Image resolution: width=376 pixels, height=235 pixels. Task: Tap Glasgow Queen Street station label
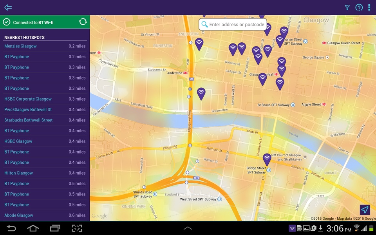coord(343,43)
